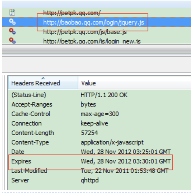Select the Accept-Ranges header
Screen dimensions: 194x193
tap(32, 105)
